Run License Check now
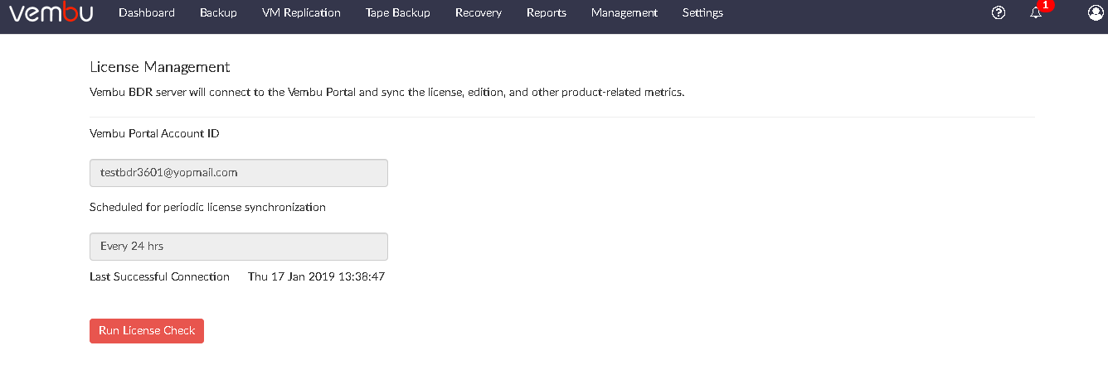 tap(147, 331)
